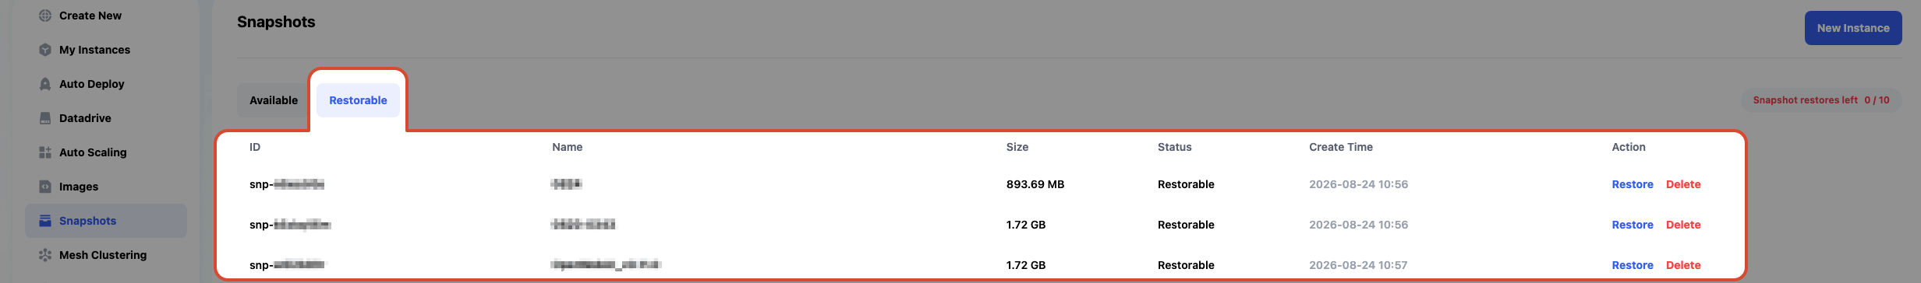
Task: Click the Size column header
Action: coord(1017,147)
